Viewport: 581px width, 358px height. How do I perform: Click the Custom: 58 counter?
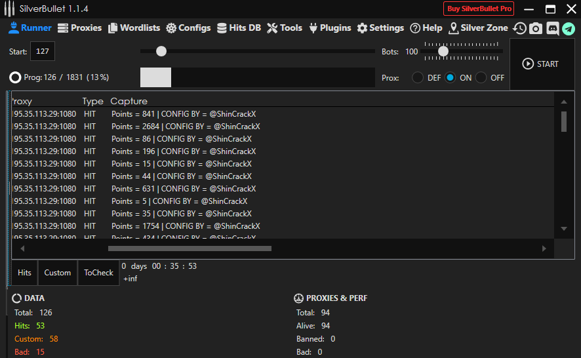coord(36,339)
